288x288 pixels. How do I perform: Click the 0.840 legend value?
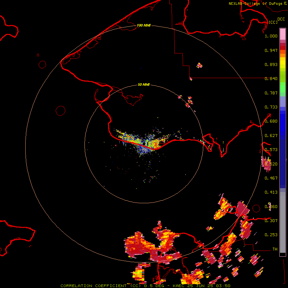tap(271, 79)
